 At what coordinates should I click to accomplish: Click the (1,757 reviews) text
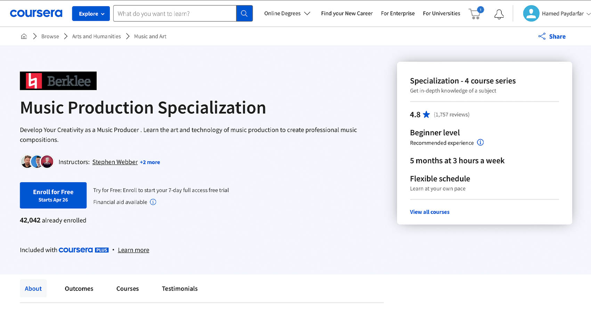click(452, 114)
